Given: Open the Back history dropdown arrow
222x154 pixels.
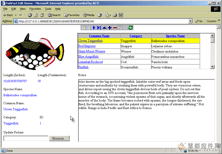Looking at the screenshot, I should tap(16, 15).
